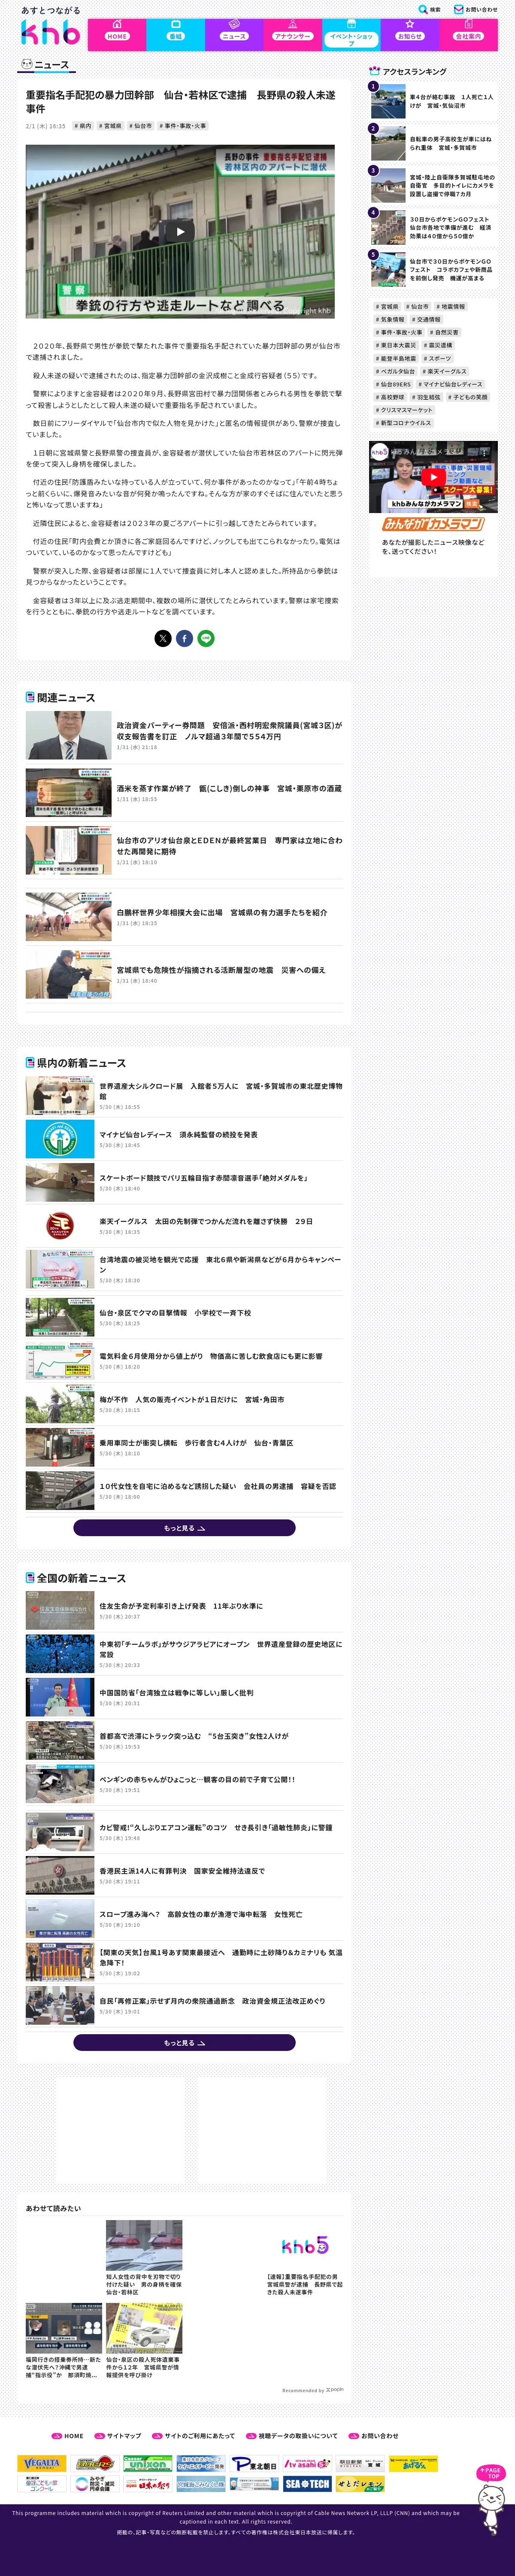Open the footer サイトマップ link

[118, 2436]
